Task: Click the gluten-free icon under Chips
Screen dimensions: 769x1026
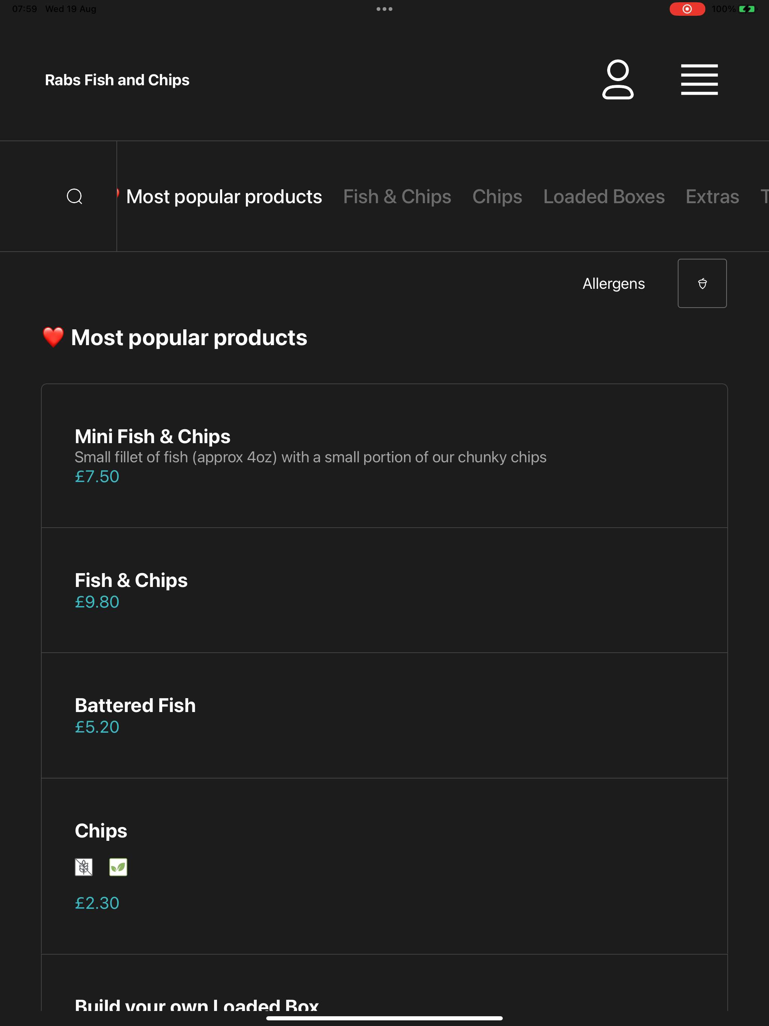Action: (x=83, y=867)
